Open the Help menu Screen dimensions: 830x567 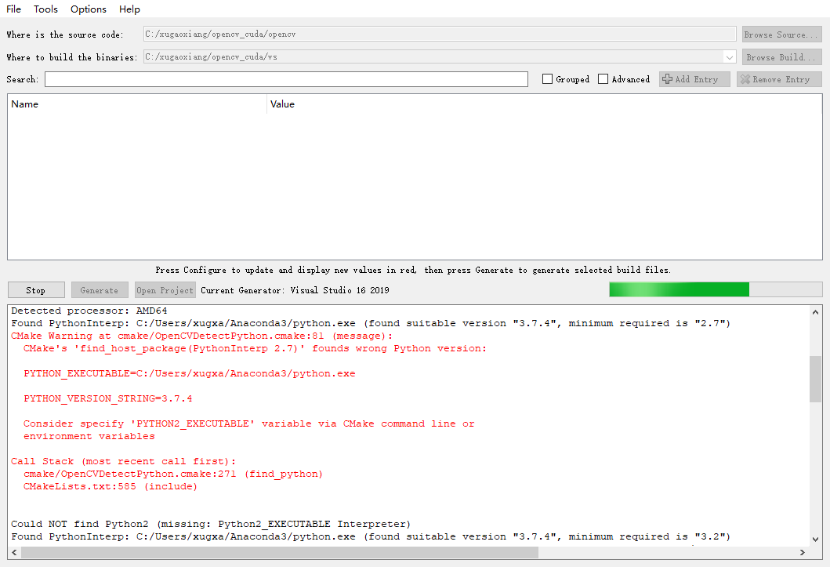[129, 9]
